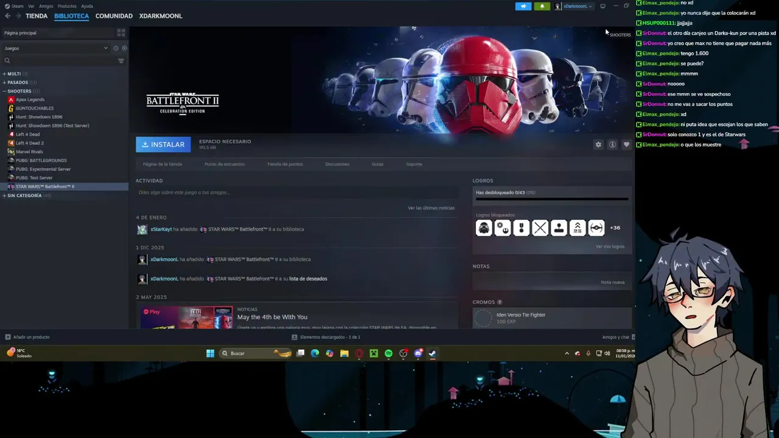Screen dimensions: 779x438
Task: Open May the 4th be With You news
Action: [x=272, y=317]
